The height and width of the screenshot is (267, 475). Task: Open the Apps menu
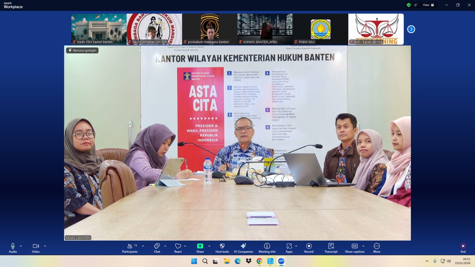[x=289, y=248]
